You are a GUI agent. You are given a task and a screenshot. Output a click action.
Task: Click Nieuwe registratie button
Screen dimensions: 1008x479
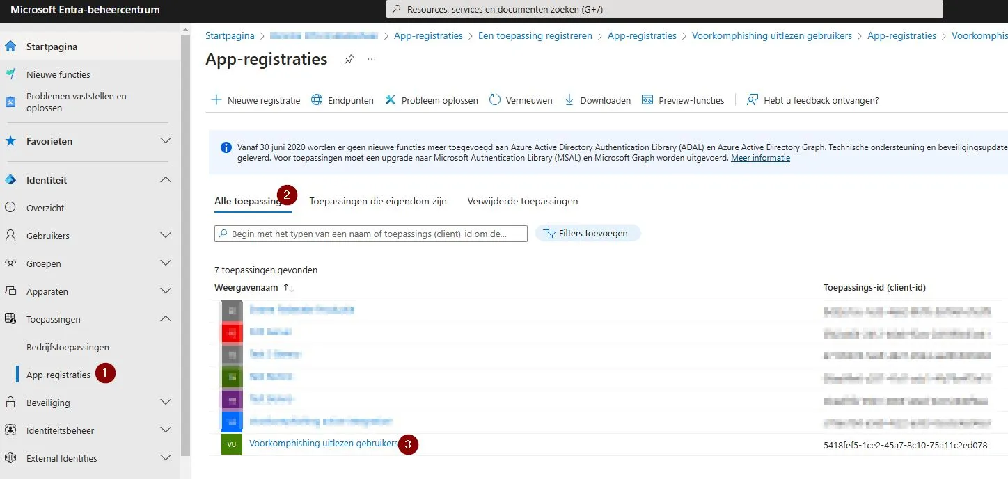(255, 100)
